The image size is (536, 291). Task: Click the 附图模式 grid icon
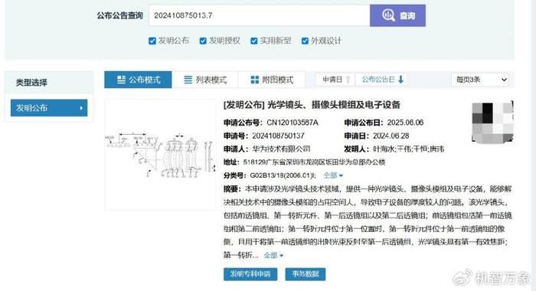pos(255,80)
